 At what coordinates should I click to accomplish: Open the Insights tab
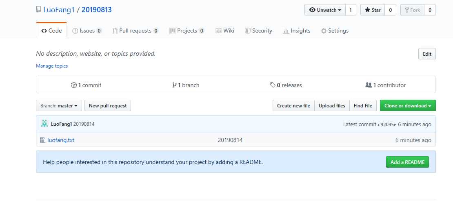[296, 31]
